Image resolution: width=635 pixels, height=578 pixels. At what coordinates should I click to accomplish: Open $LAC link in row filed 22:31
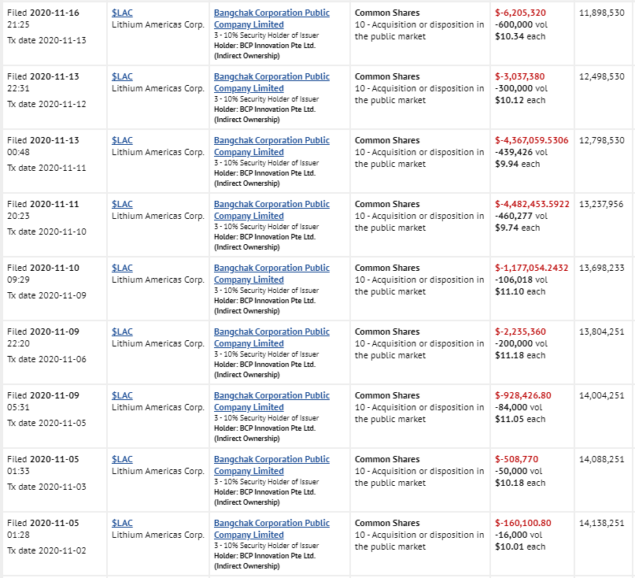click(122, 76)
